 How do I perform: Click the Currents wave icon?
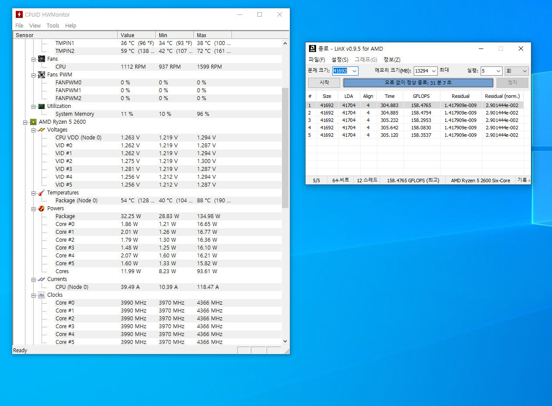click(x=42, y=279)
